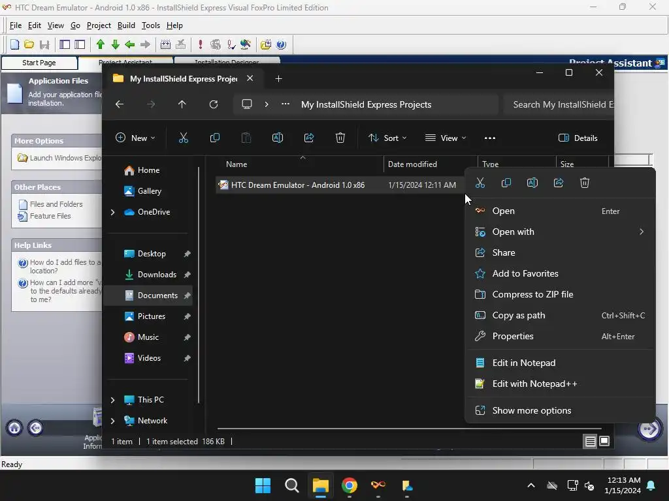This screenshot has width=669, height=501.
Task: Show hidden system tray icons chevron
Action: [530, 485]
